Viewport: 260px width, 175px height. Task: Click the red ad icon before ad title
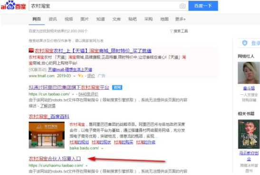[x=31, y=51]
